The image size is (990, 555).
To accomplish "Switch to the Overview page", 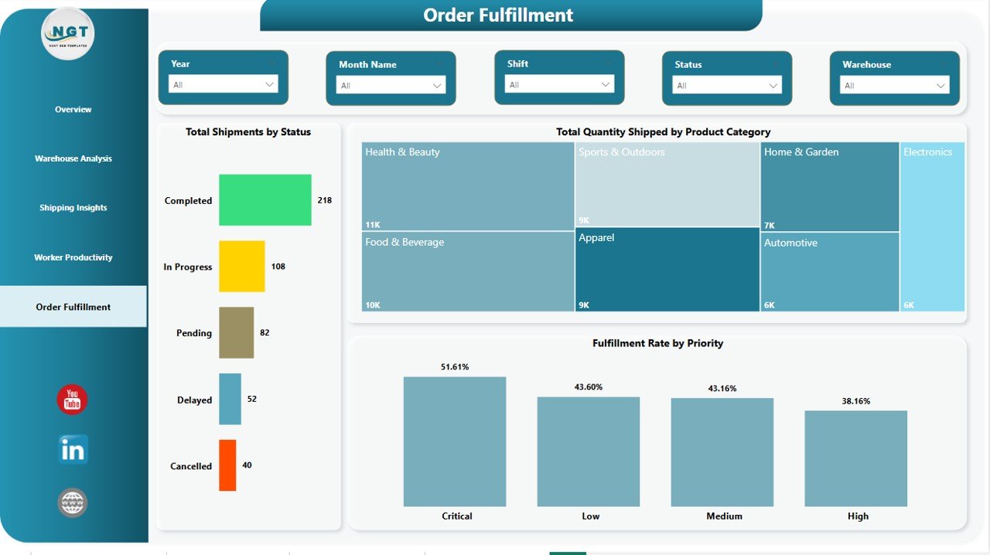I will coord(73,109).
